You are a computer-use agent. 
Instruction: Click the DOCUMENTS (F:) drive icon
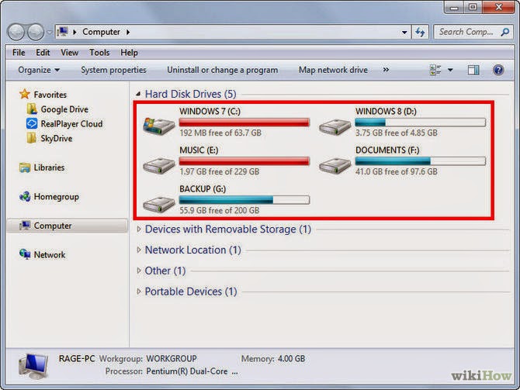click(335, 166)
